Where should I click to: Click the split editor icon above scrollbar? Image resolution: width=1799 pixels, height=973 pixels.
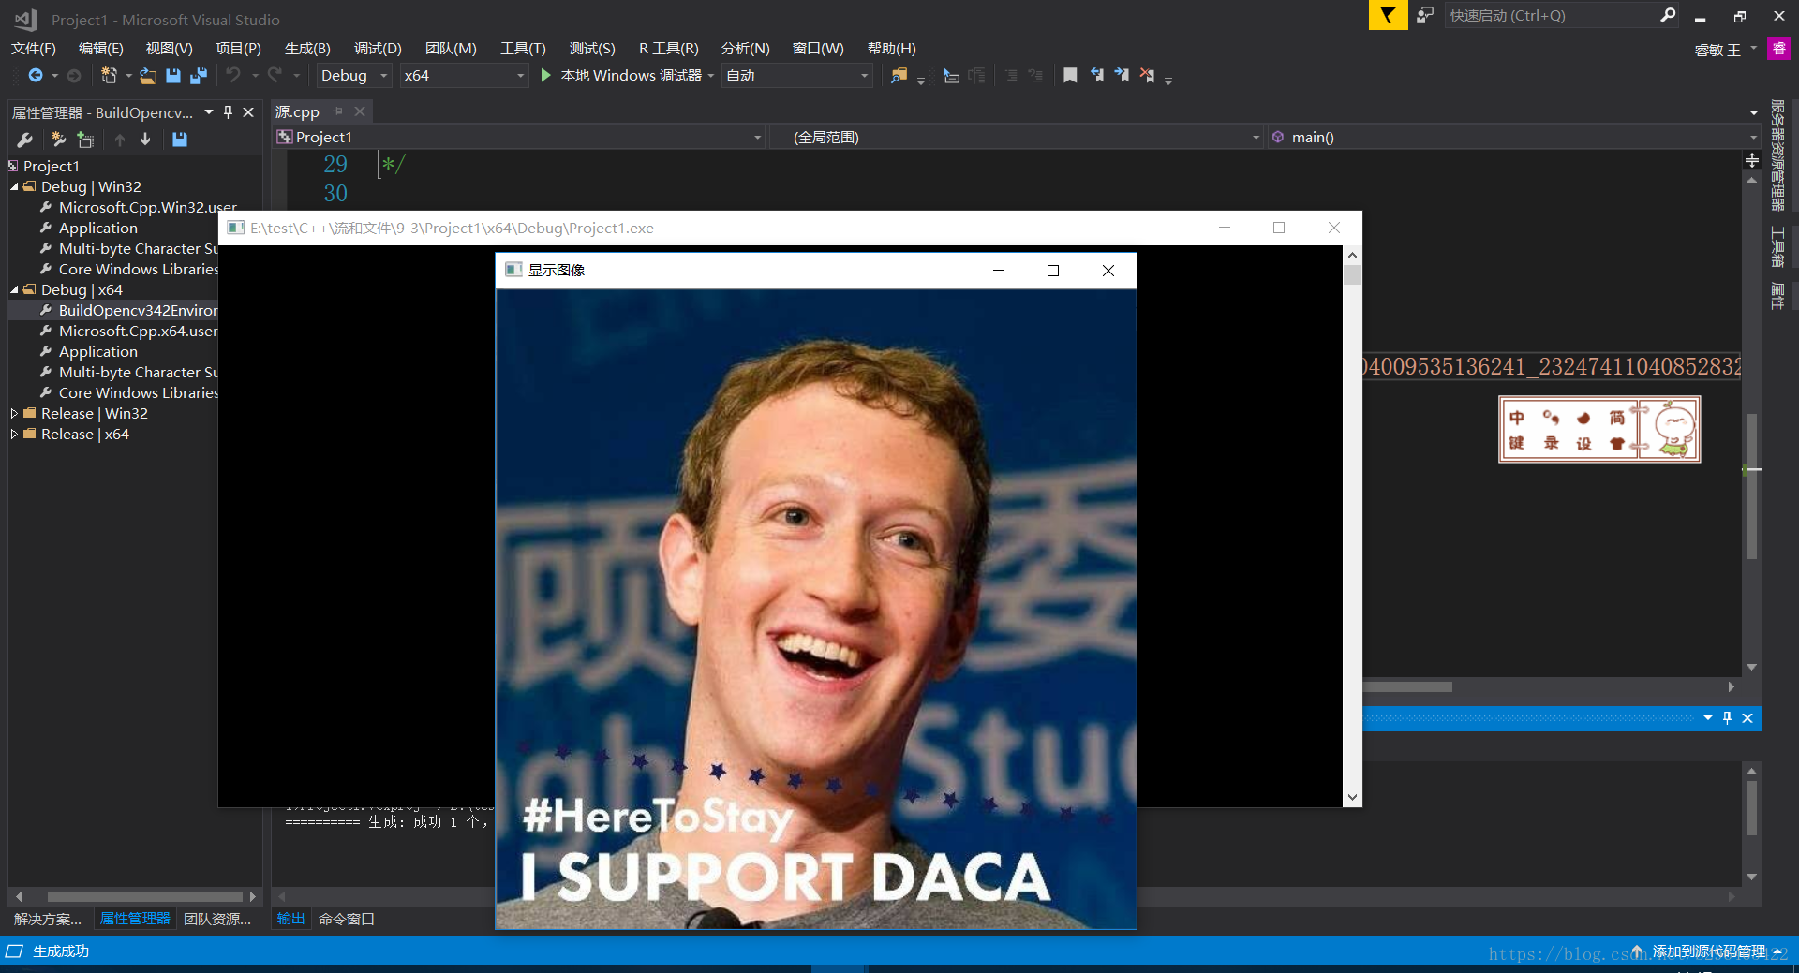[x=1752, y=160]
